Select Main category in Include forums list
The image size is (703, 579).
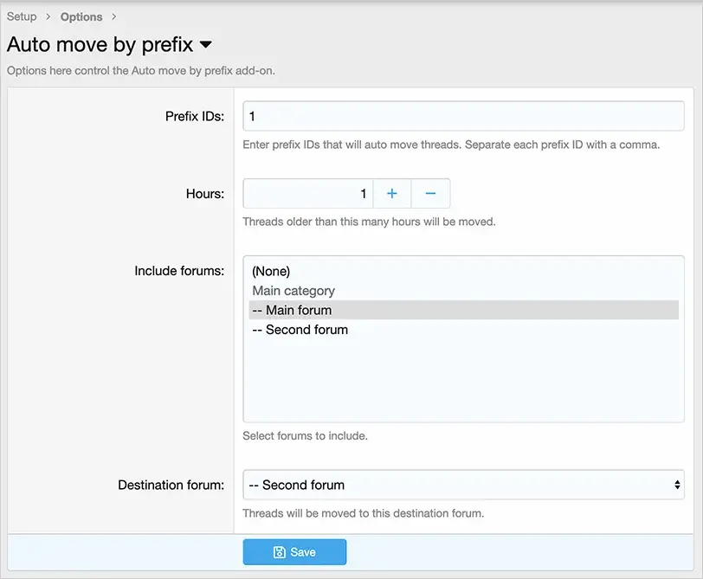tap(293, 291)
